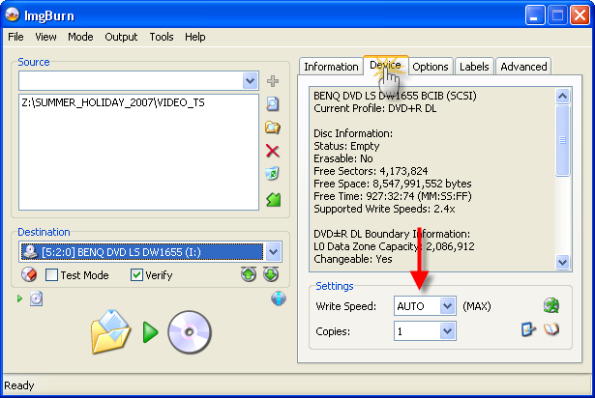Click the Ready status bar text

click(x=19, y=385)
